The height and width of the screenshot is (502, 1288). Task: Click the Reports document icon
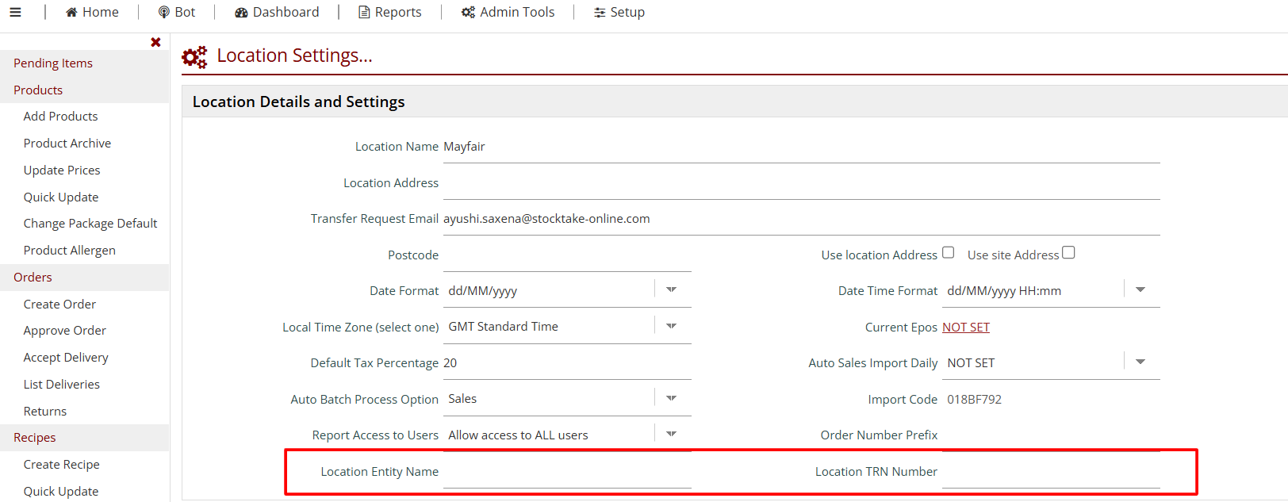point(364,12)
